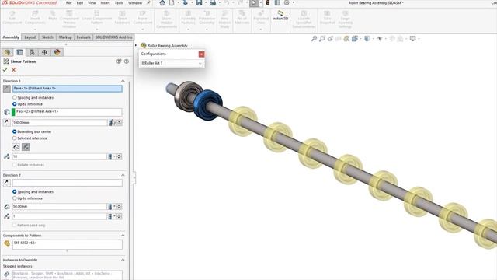Click the Print icon in top toolbar
This screenshot has height=280, width=497.
tap(213, 3)
